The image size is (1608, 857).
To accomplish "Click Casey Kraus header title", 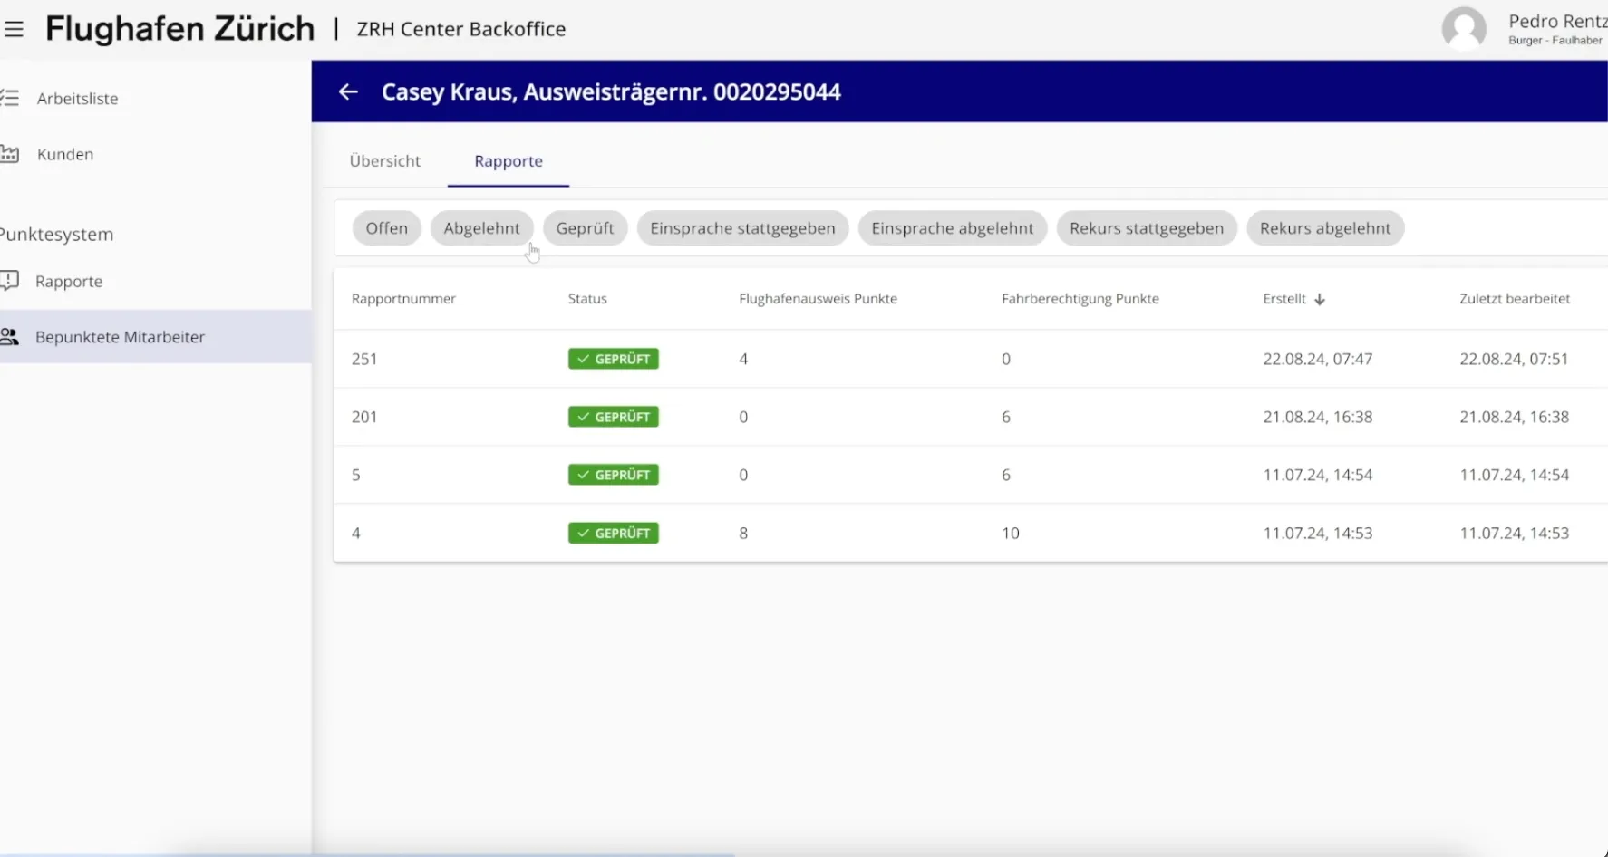I will click(x=611, y=91).
